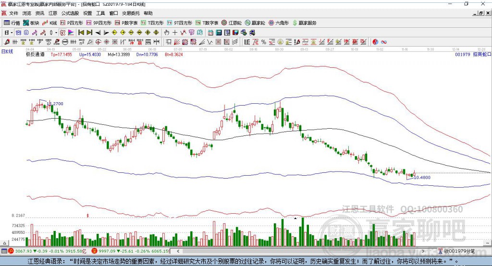Image resolution: width=492 pixels, height=266 pixels.
Task: Click the red fan lines tool icon
Action: tap(177, 42)
